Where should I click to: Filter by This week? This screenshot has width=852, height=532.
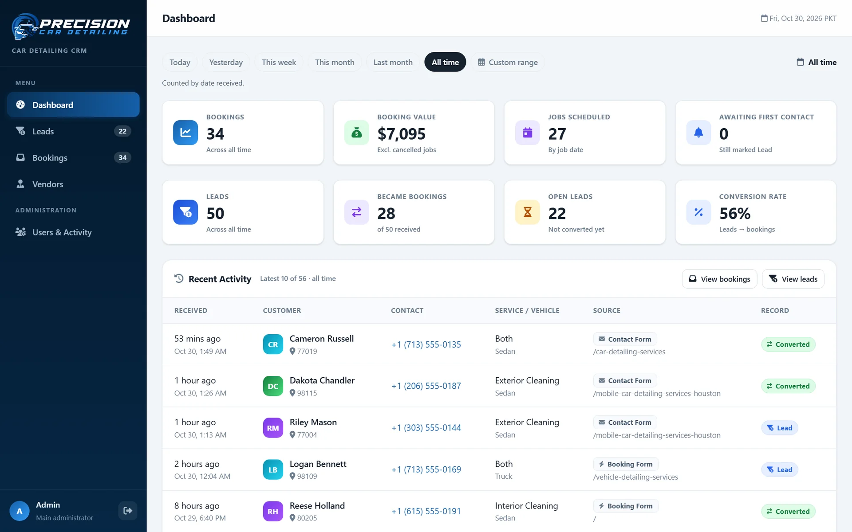[x=279, y=62]
